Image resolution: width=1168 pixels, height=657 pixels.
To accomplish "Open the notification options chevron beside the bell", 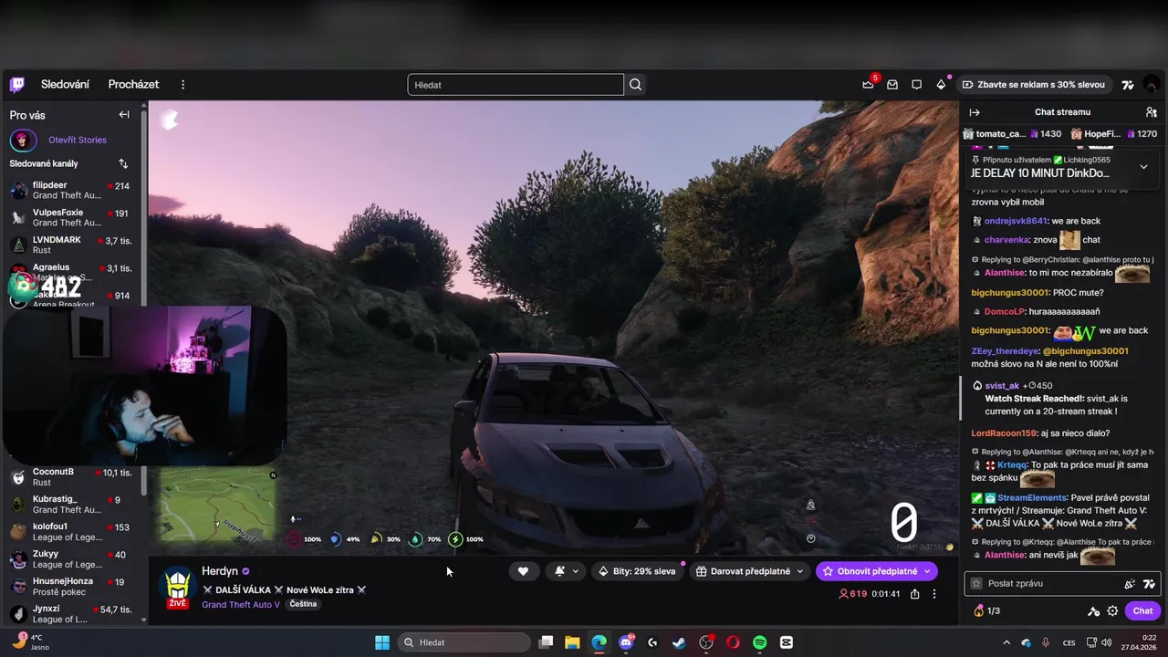I will (x=575, y=571).
